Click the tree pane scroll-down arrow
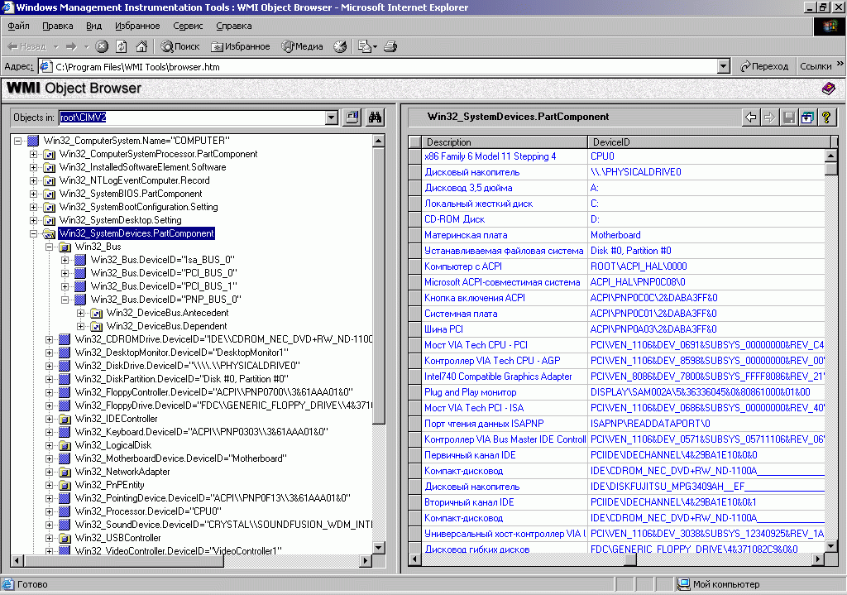The image size is (847, 595). pyautogui.click(x=379, y=548)
